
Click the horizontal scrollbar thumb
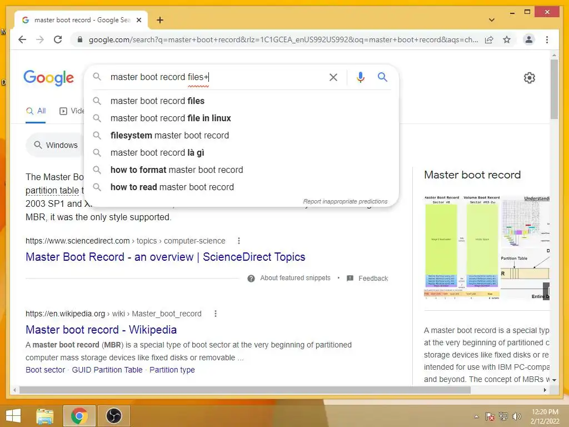coord(245,390)
